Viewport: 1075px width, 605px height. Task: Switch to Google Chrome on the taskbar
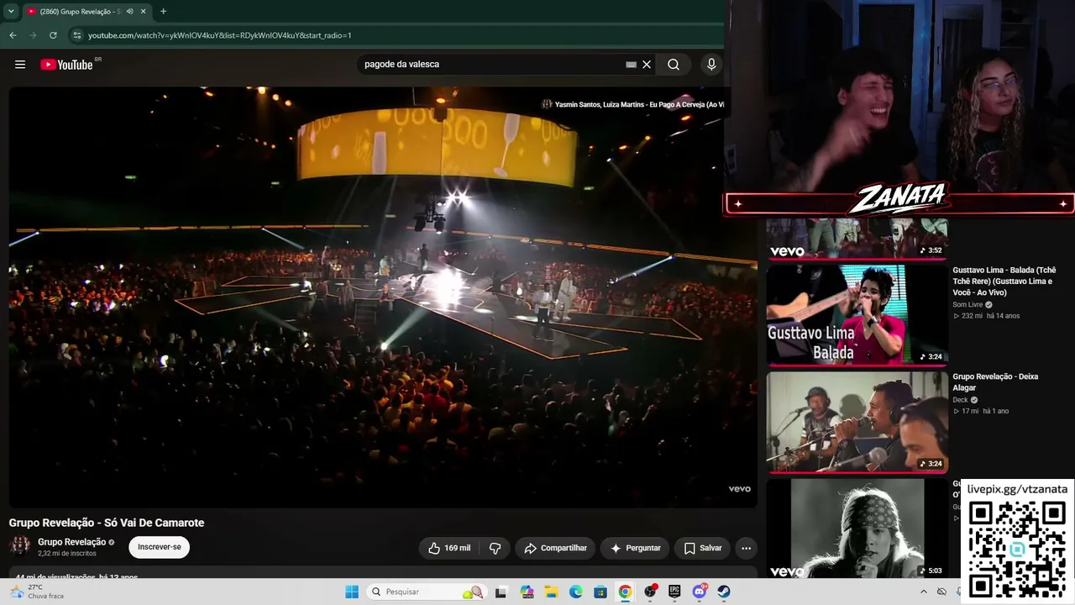(625, 592)
